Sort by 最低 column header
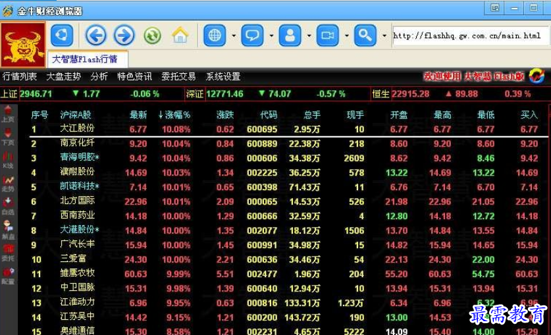551x335 pixels. 486,115
